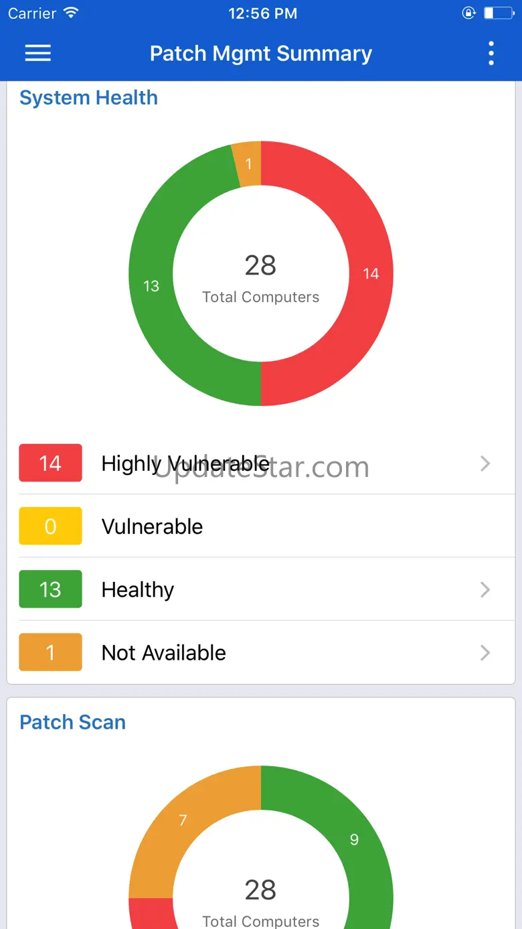Tap the Wi-Fi status icon
Screen dimensions: 522x929
click(x=70, y=13)
